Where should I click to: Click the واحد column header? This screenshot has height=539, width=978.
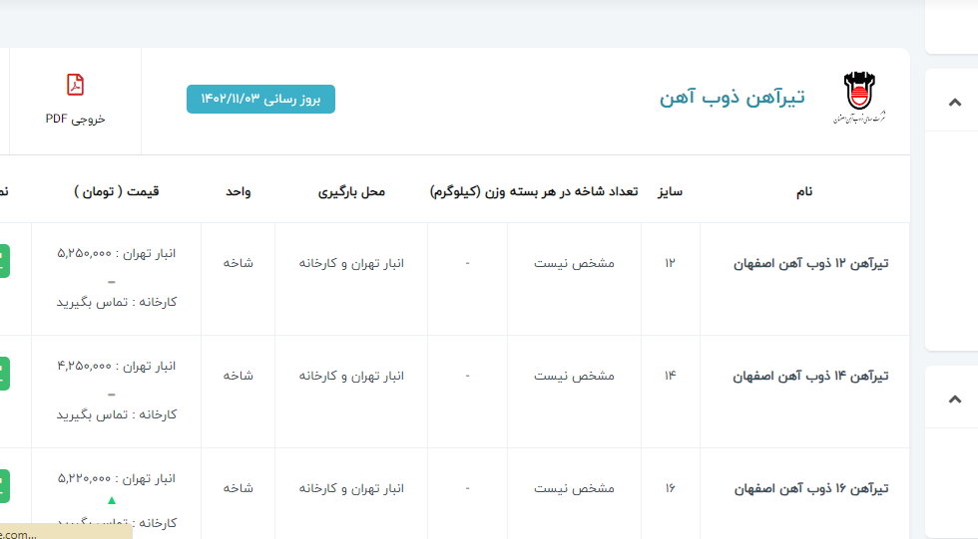[238, 191]
